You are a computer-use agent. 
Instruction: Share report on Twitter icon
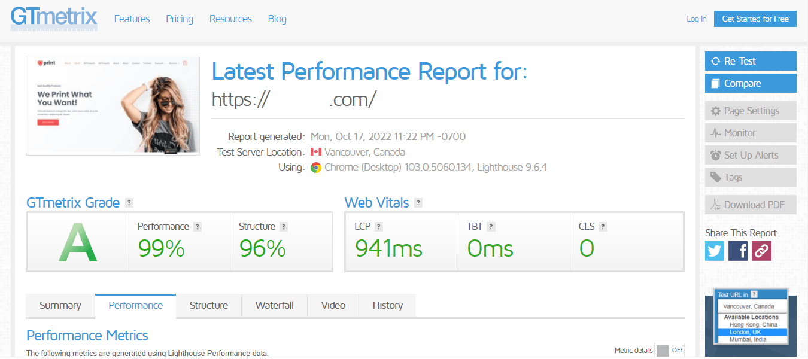(715, 250)
